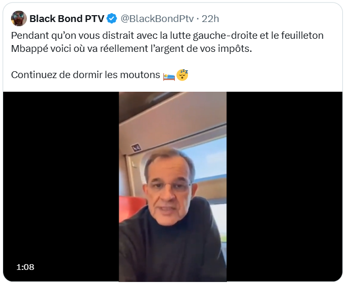The width and height of the screenshot is (345, 283).
Task: Click the 1:08 video duration label
Action: (x=25, y=267)
